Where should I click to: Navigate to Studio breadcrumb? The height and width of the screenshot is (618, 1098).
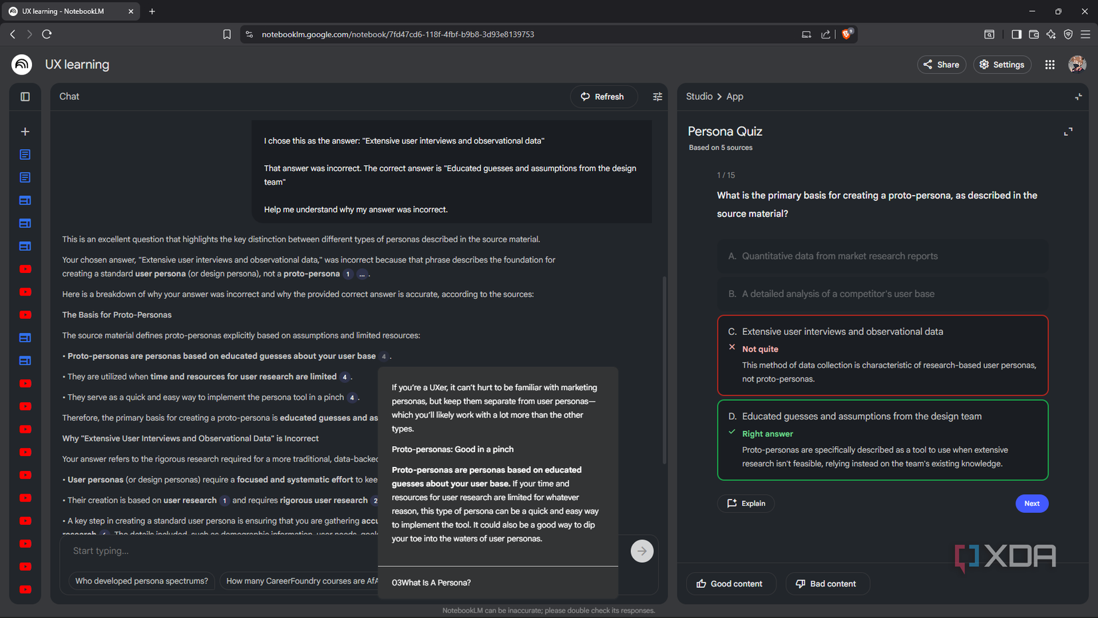coord(699,97)
